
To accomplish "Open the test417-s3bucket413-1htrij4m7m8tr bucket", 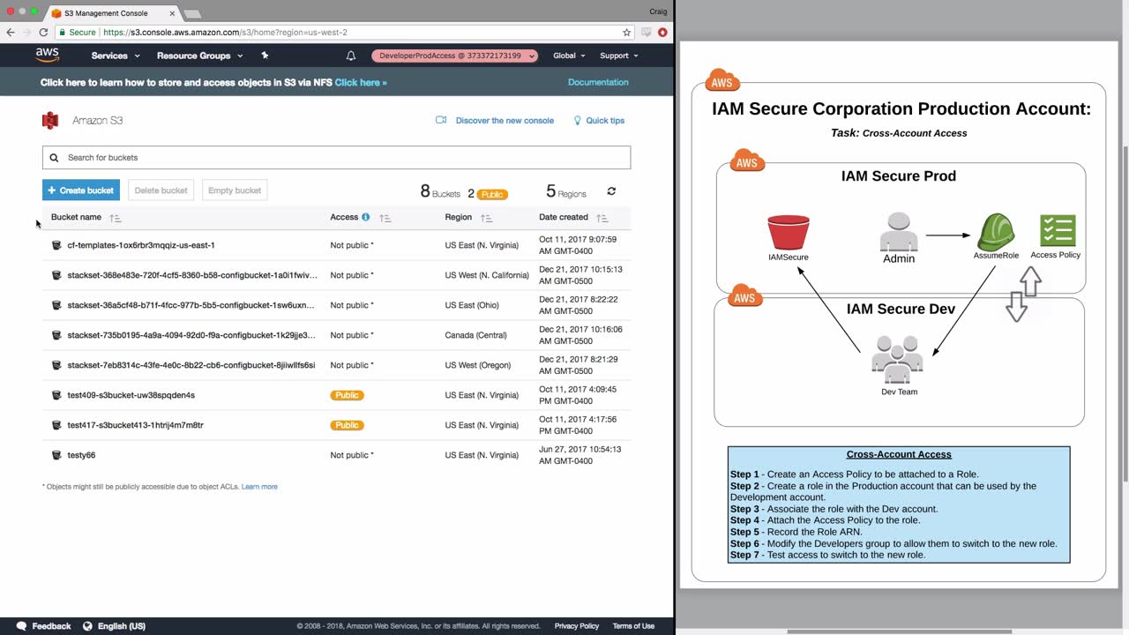I will pos(135,425).
